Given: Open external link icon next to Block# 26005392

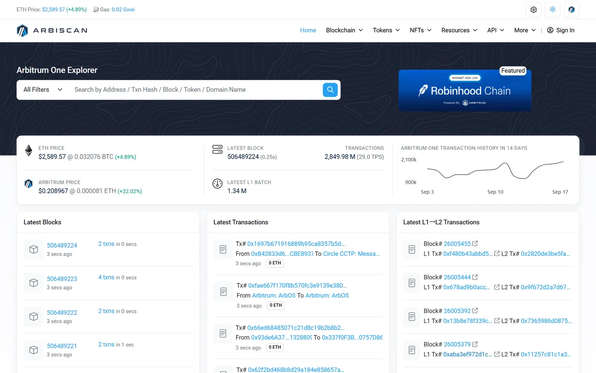Looking at the screenshot, I should tap(475, 311).
